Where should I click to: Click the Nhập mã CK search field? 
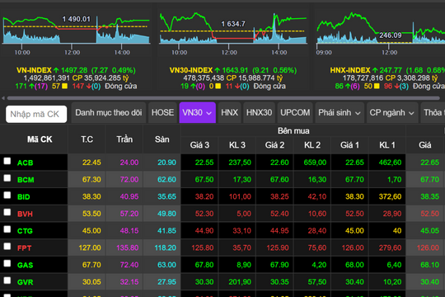tap(36, 114)
